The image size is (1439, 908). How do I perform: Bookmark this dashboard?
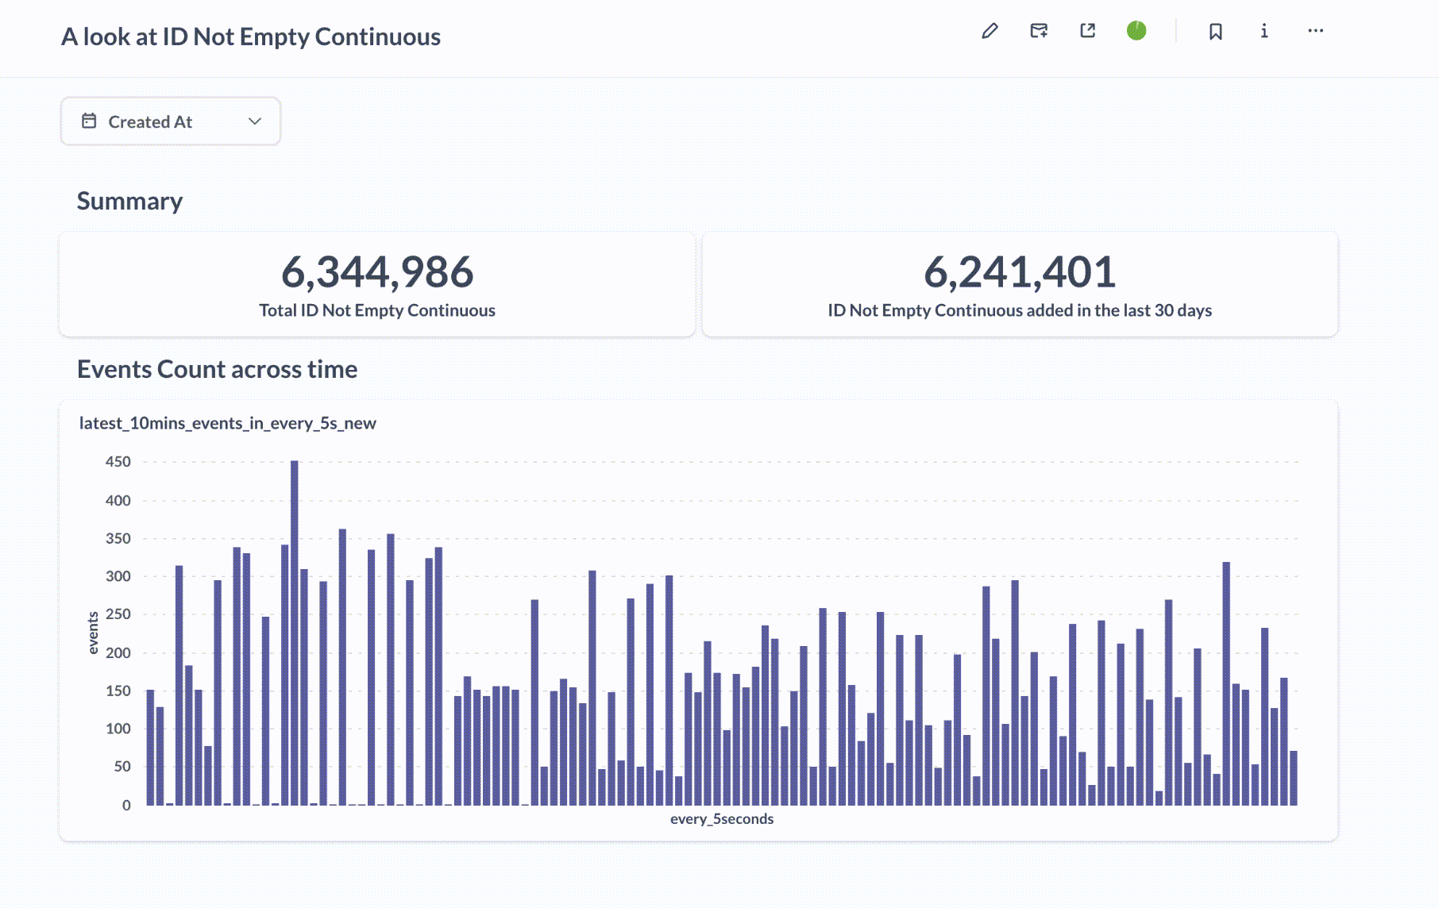point(1215,31)
